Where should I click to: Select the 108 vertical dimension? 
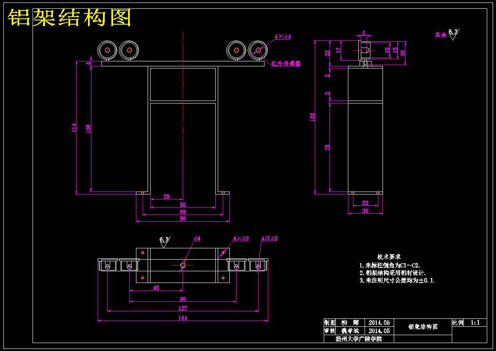88,129
